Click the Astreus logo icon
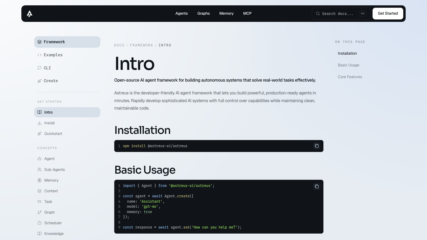 pos(30,14)
